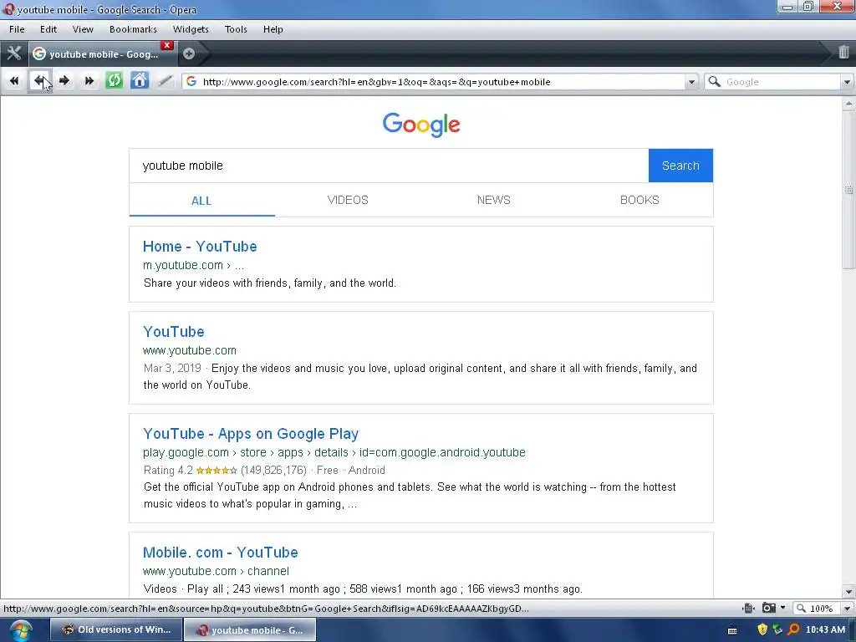The image size is (856, 642).
Task: Open YouTube - Apps on Google Play link
Action: [x=251, y=434]
